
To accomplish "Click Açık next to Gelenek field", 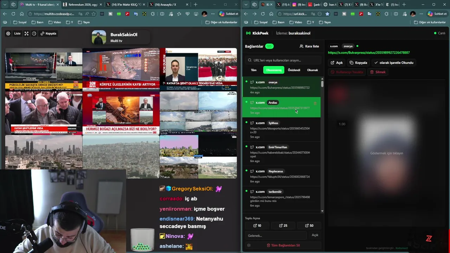I will [x=315, y=235].
